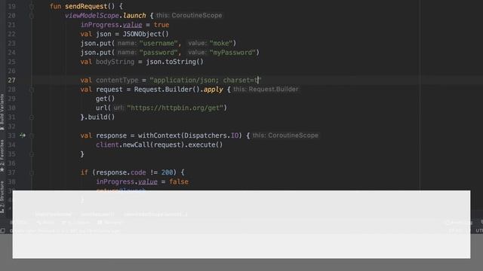Click the 'this: CoroutineScope' hint on line 20

(189, 15)
